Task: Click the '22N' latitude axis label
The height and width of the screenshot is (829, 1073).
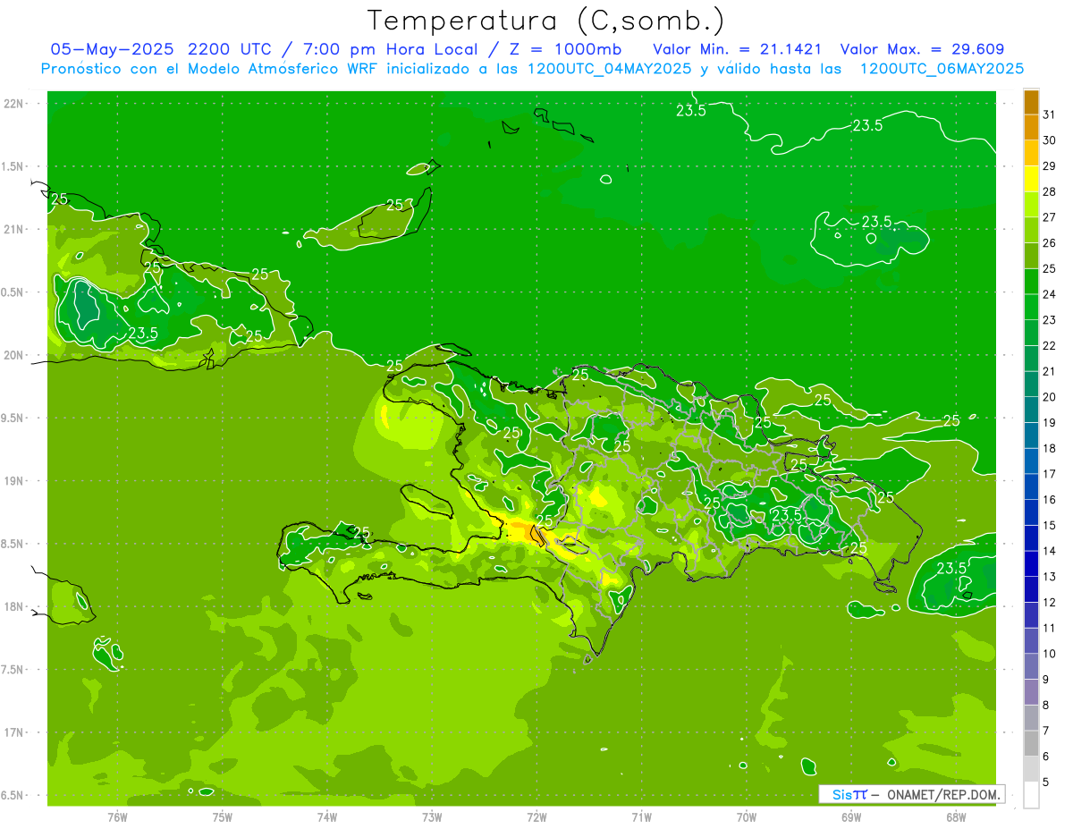Action: pyautogui.click(x=13, y=103)
